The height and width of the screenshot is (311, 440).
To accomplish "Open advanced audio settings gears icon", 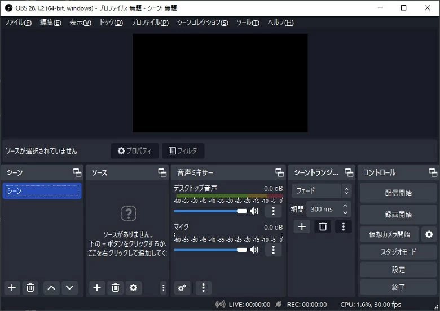I will pos(182,288).
